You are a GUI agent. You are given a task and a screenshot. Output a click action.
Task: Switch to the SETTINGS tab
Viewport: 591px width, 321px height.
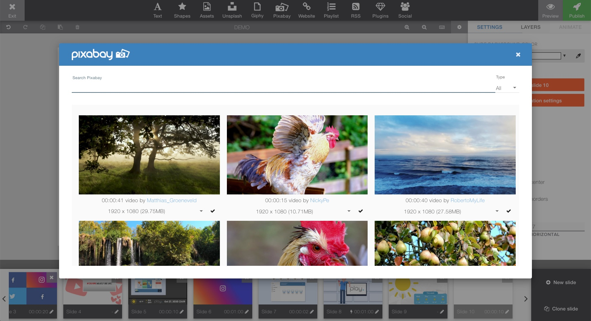click(x=490, y=27)
